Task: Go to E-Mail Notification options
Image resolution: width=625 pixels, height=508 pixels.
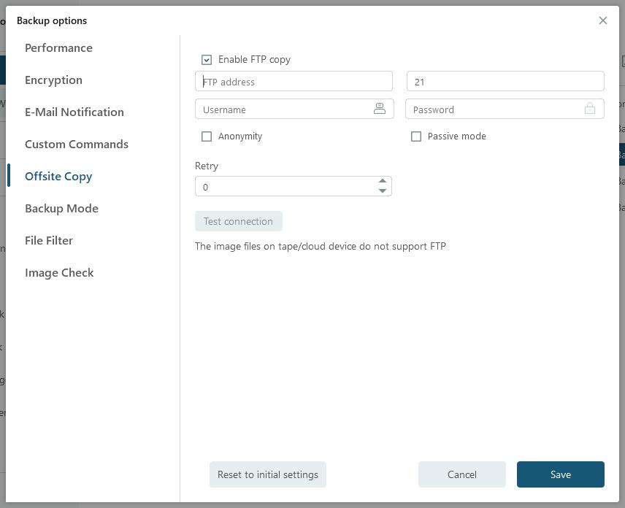Action: [74, 112]
